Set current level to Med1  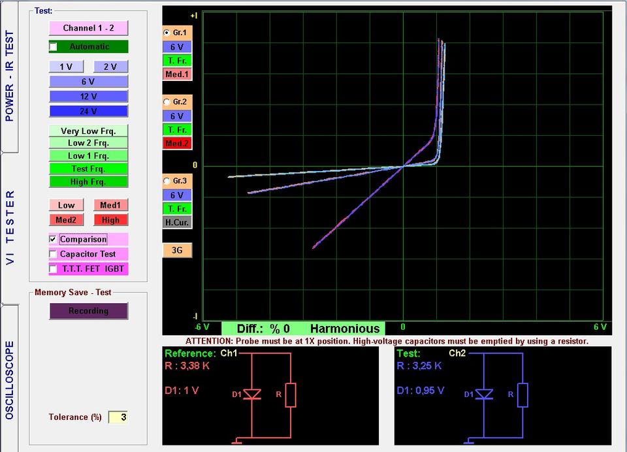[x=110, y=205]
